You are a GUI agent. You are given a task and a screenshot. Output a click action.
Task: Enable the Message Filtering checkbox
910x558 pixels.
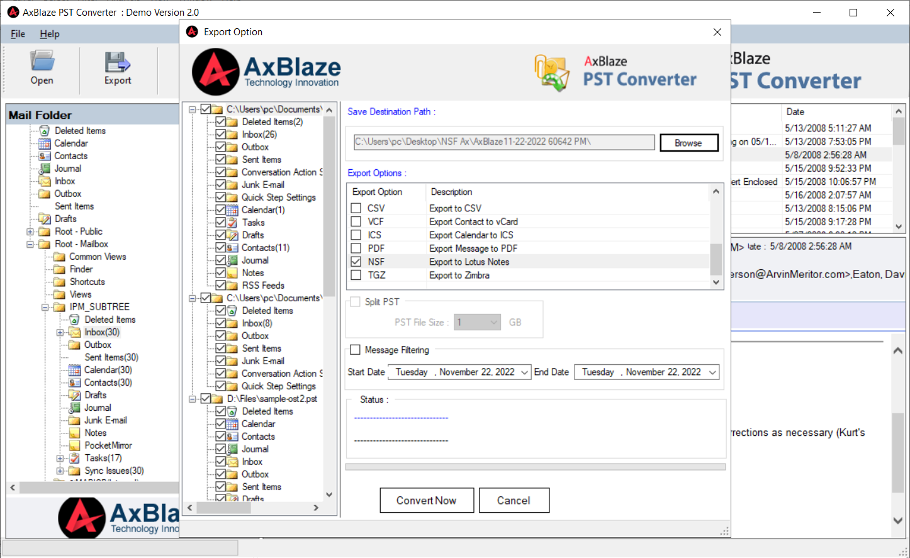(x=356, y=350)
